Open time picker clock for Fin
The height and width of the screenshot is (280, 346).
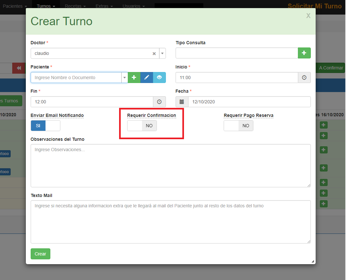tap(159, 102)
